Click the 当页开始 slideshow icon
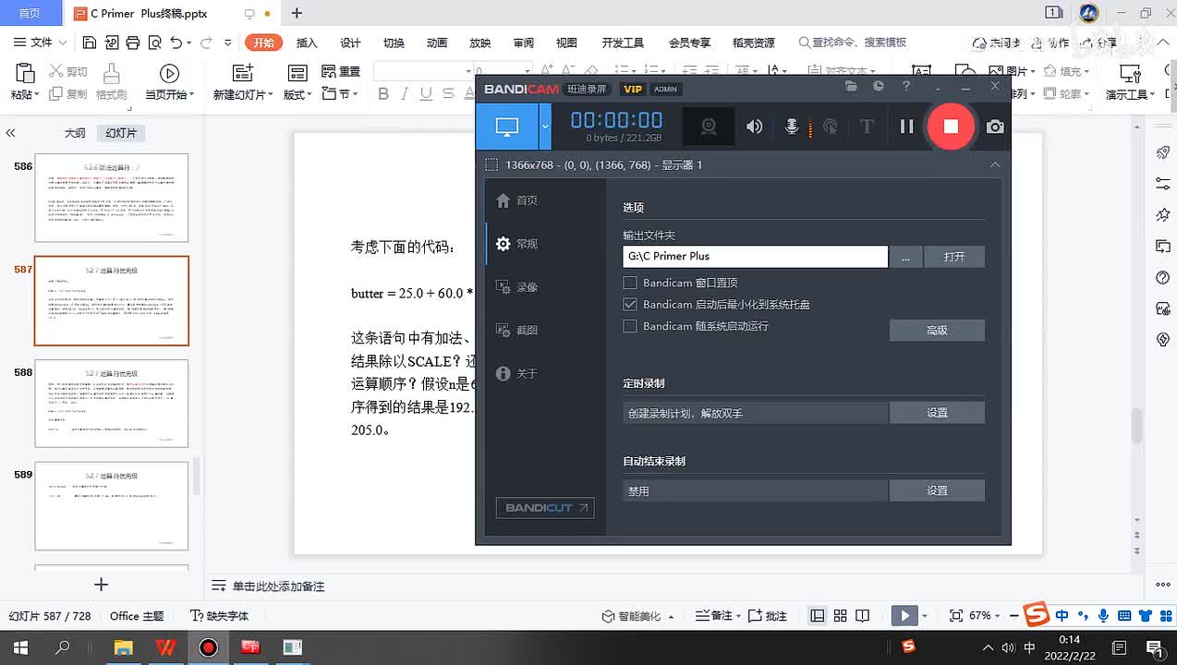Image resolution: width=1177 pixels, height=665 pixels. 169,74
